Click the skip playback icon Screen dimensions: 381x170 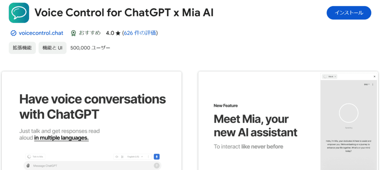[x=122, y=157]
